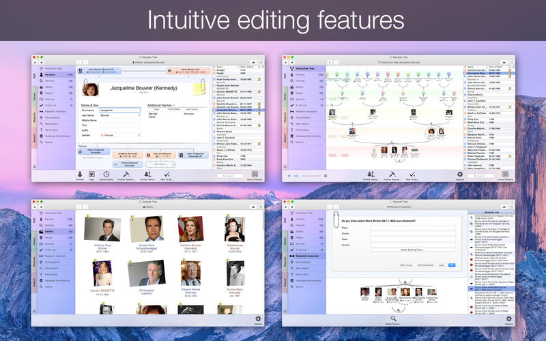Open Further Actions hammer in the Person window
546x341 pixels.
click(126, 175)
